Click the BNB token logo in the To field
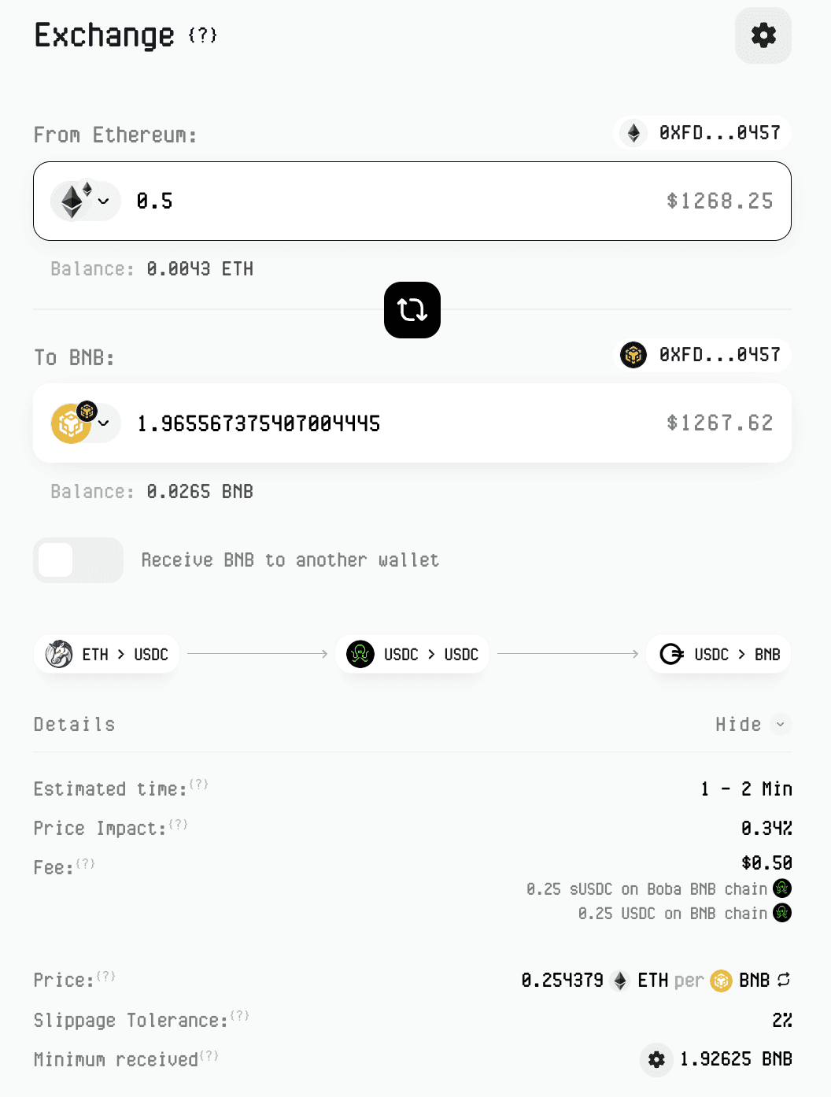The width and height of the screenshot is (831, 1097). click(x=72, y=423)
